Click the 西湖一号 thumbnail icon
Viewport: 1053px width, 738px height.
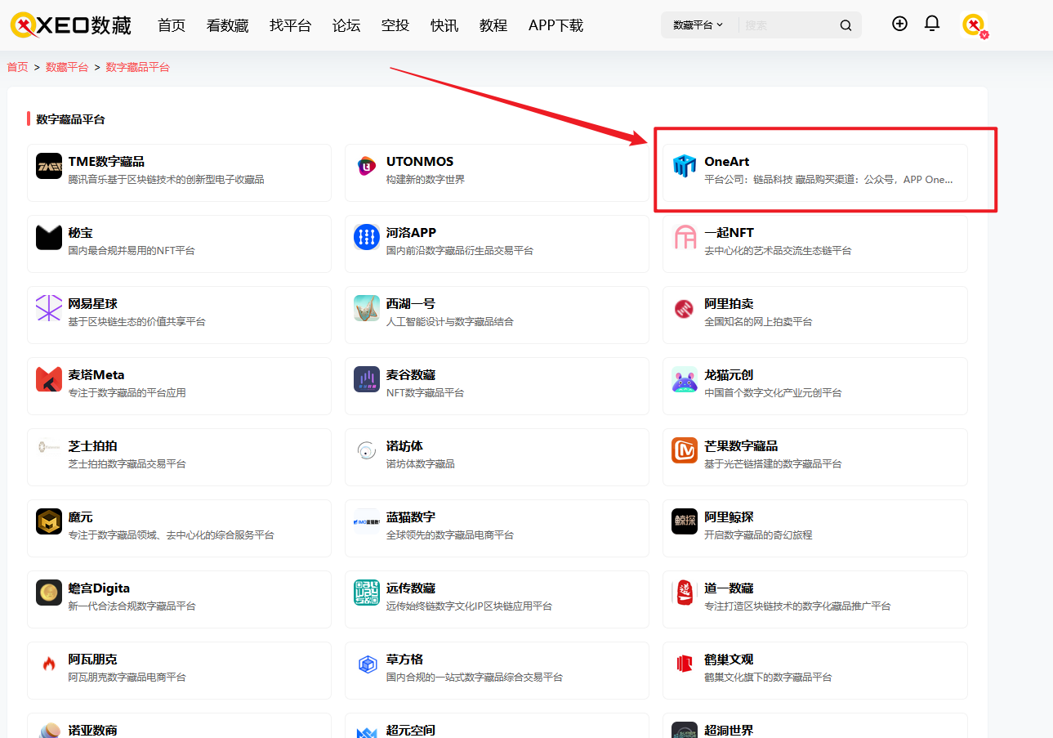click(x=367, y=308)
